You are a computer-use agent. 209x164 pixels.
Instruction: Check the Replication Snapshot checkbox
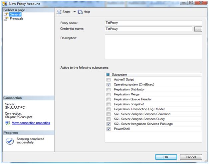click(108, 104)
